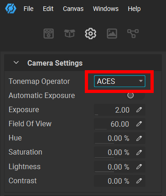Click the Saturation pencil edit icon
Image resolution: width=166 pixels, height=196 pixels.
click(x=139, y=152)
